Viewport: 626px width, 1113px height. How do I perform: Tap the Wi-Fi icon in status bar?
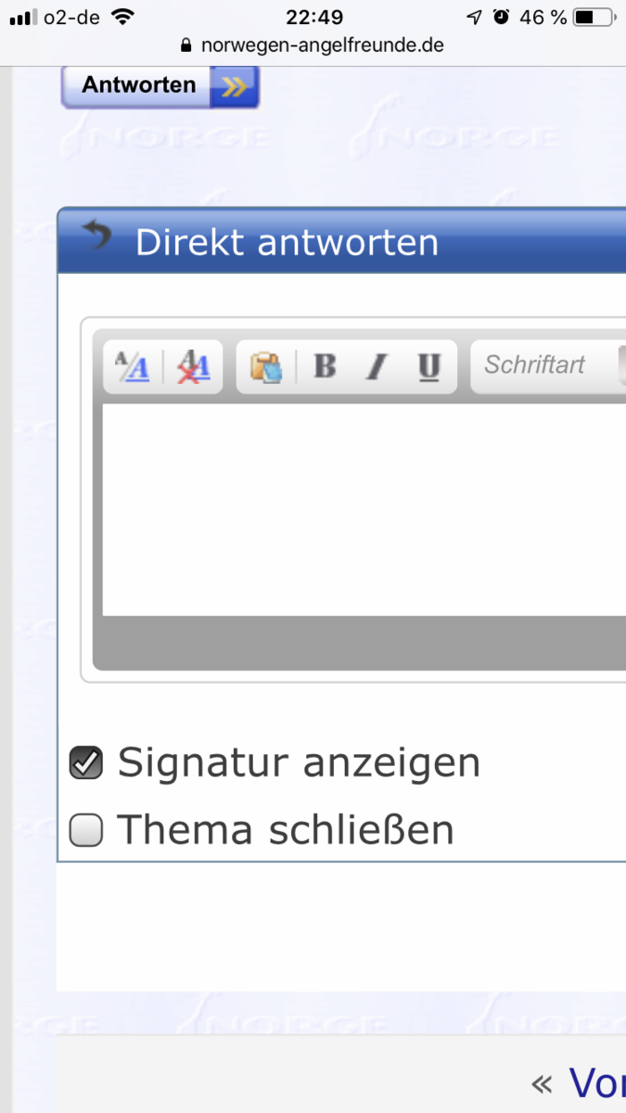pos(121,17)
